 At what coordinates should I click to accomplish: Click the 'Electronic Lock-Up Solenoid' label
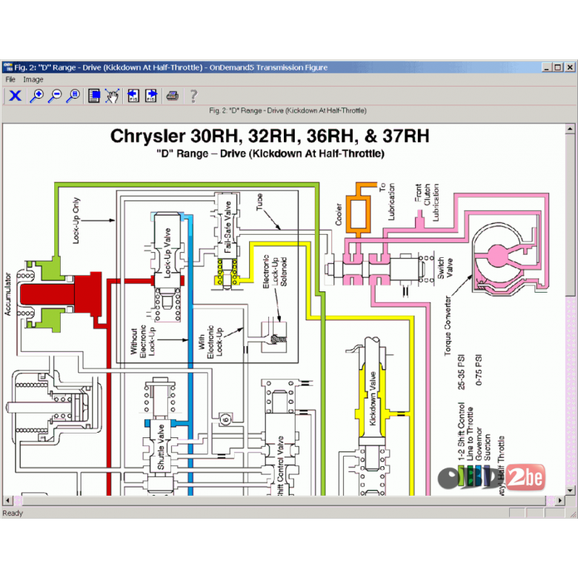(x=275, y=272)
